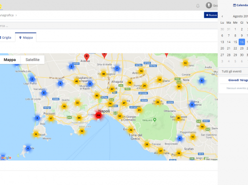Screen dimensions: 248x185
Task: Open the yellow 25 cluster north of Vesuvio
Action: coord(158,102)
